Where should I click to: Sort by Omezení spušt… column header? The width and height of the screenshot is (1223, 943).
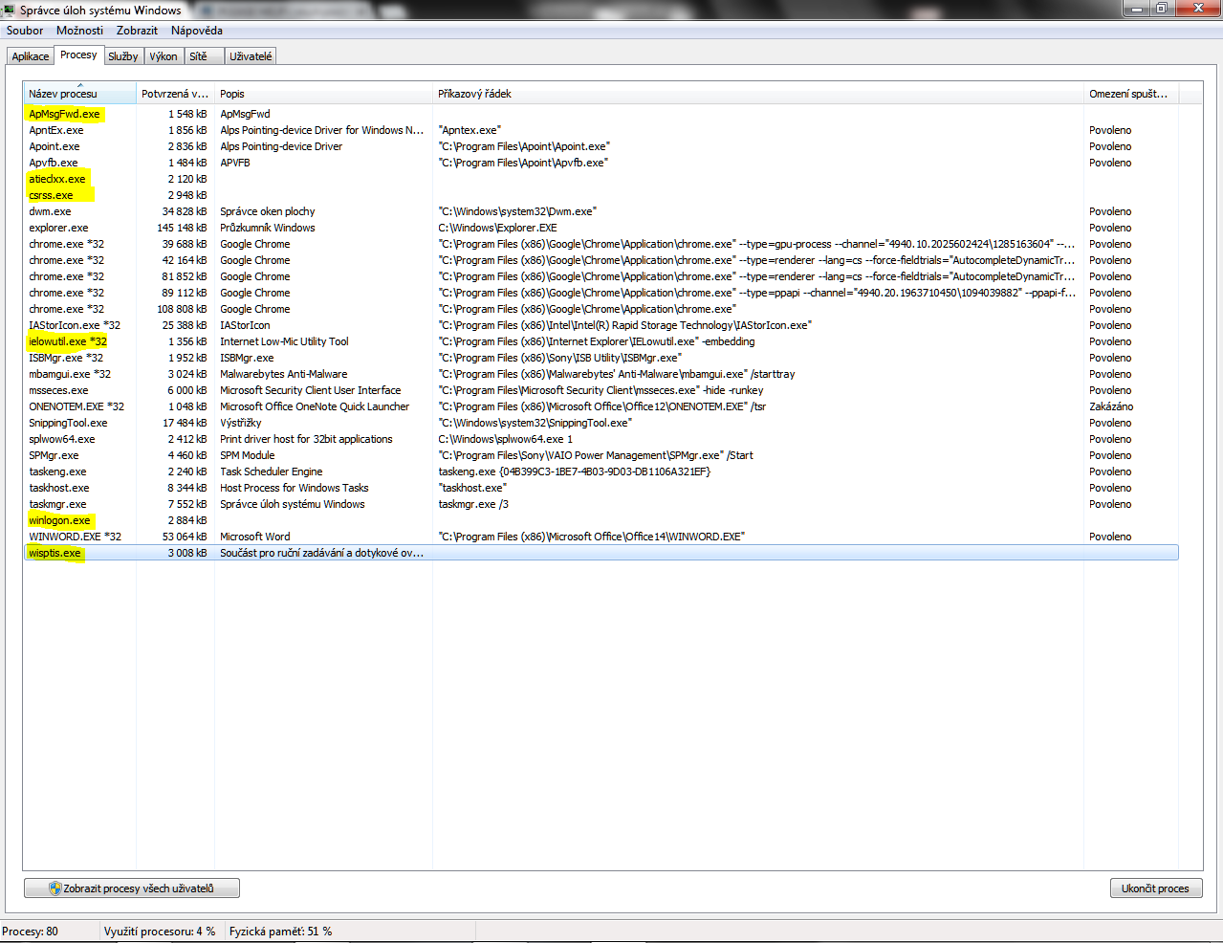(x=1131, y=94)
